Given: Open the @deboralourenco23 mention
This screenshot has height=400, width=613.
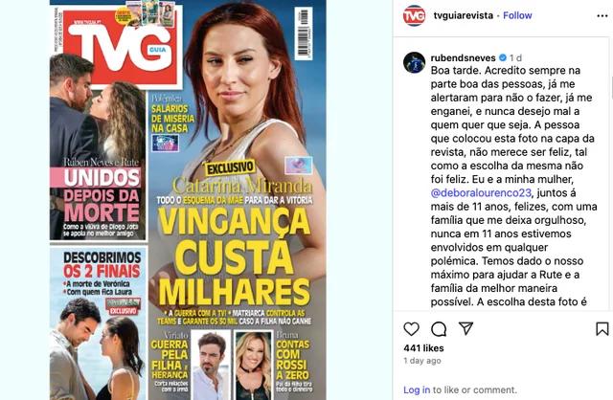Looking at the screenshot, I should tap(481, 193).
